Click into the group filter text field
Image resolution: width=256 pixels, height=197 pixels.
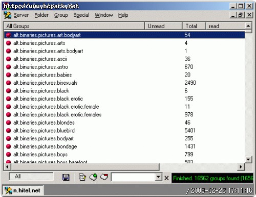[x=133, y=177]
